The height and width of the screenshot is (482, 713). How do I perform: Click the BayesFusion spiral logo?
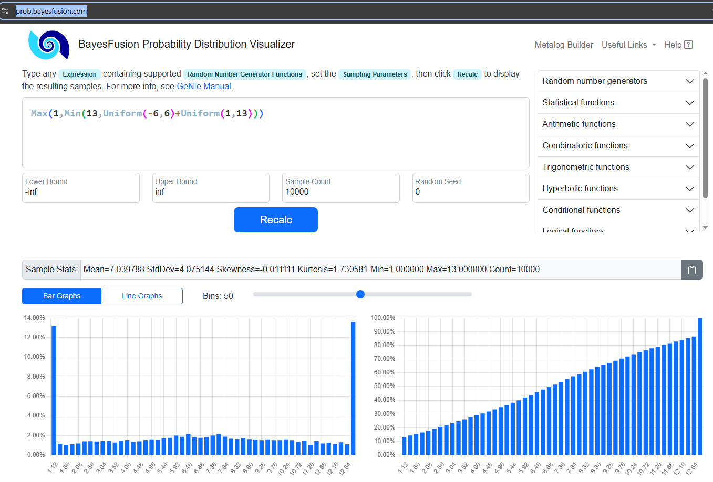48,45
